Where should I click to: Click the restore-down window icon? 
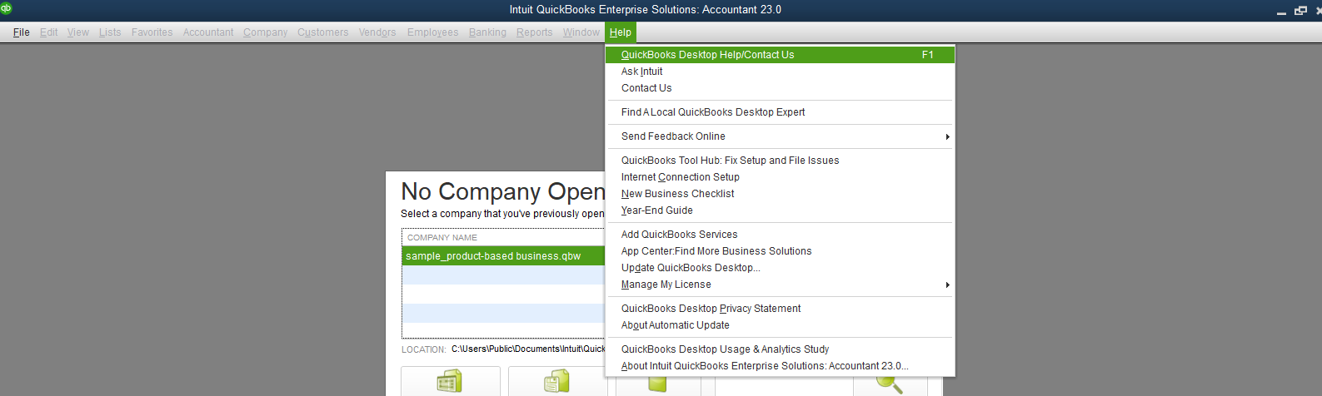[1300, 11]
